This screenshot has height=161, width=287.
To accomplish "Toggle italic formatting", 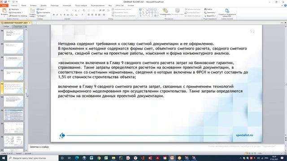I will click(57, 15).
